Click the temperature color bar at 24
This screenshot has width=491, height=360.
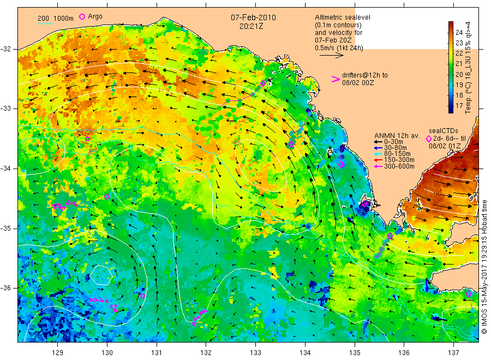(451, 32)
